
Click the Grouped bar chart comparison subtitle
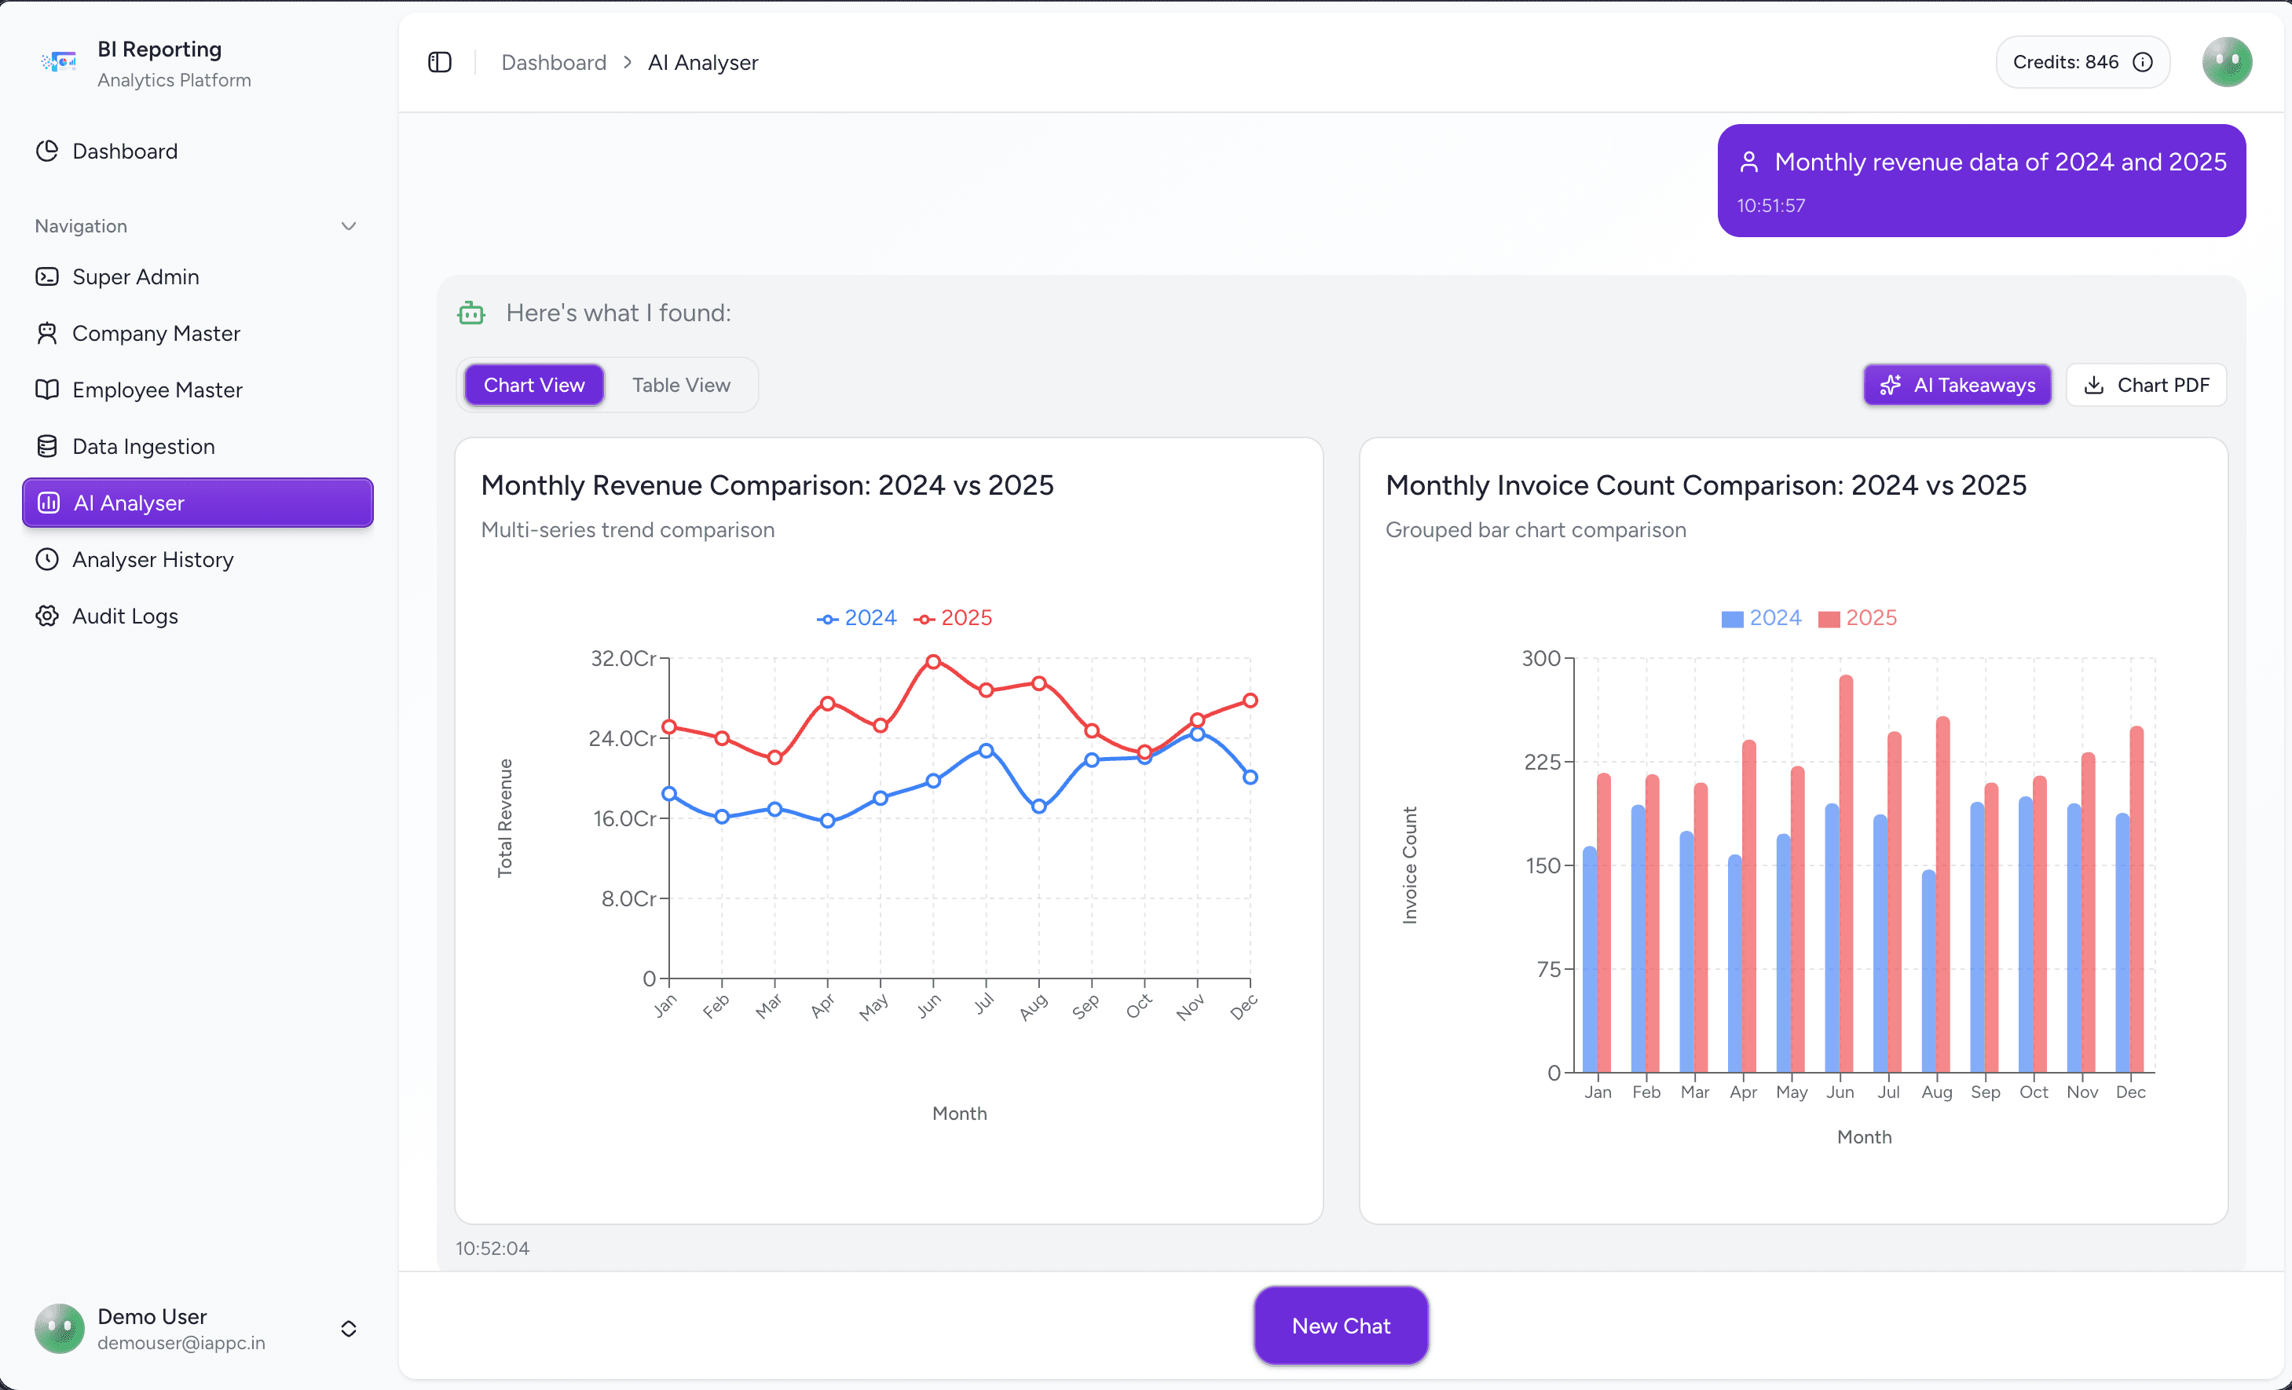[x=1536, y=530]
